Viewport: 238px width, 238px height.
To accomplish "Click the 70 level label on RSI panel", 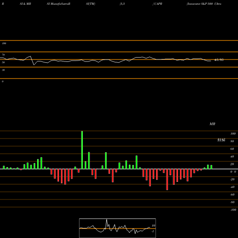I will pos(3,55).
